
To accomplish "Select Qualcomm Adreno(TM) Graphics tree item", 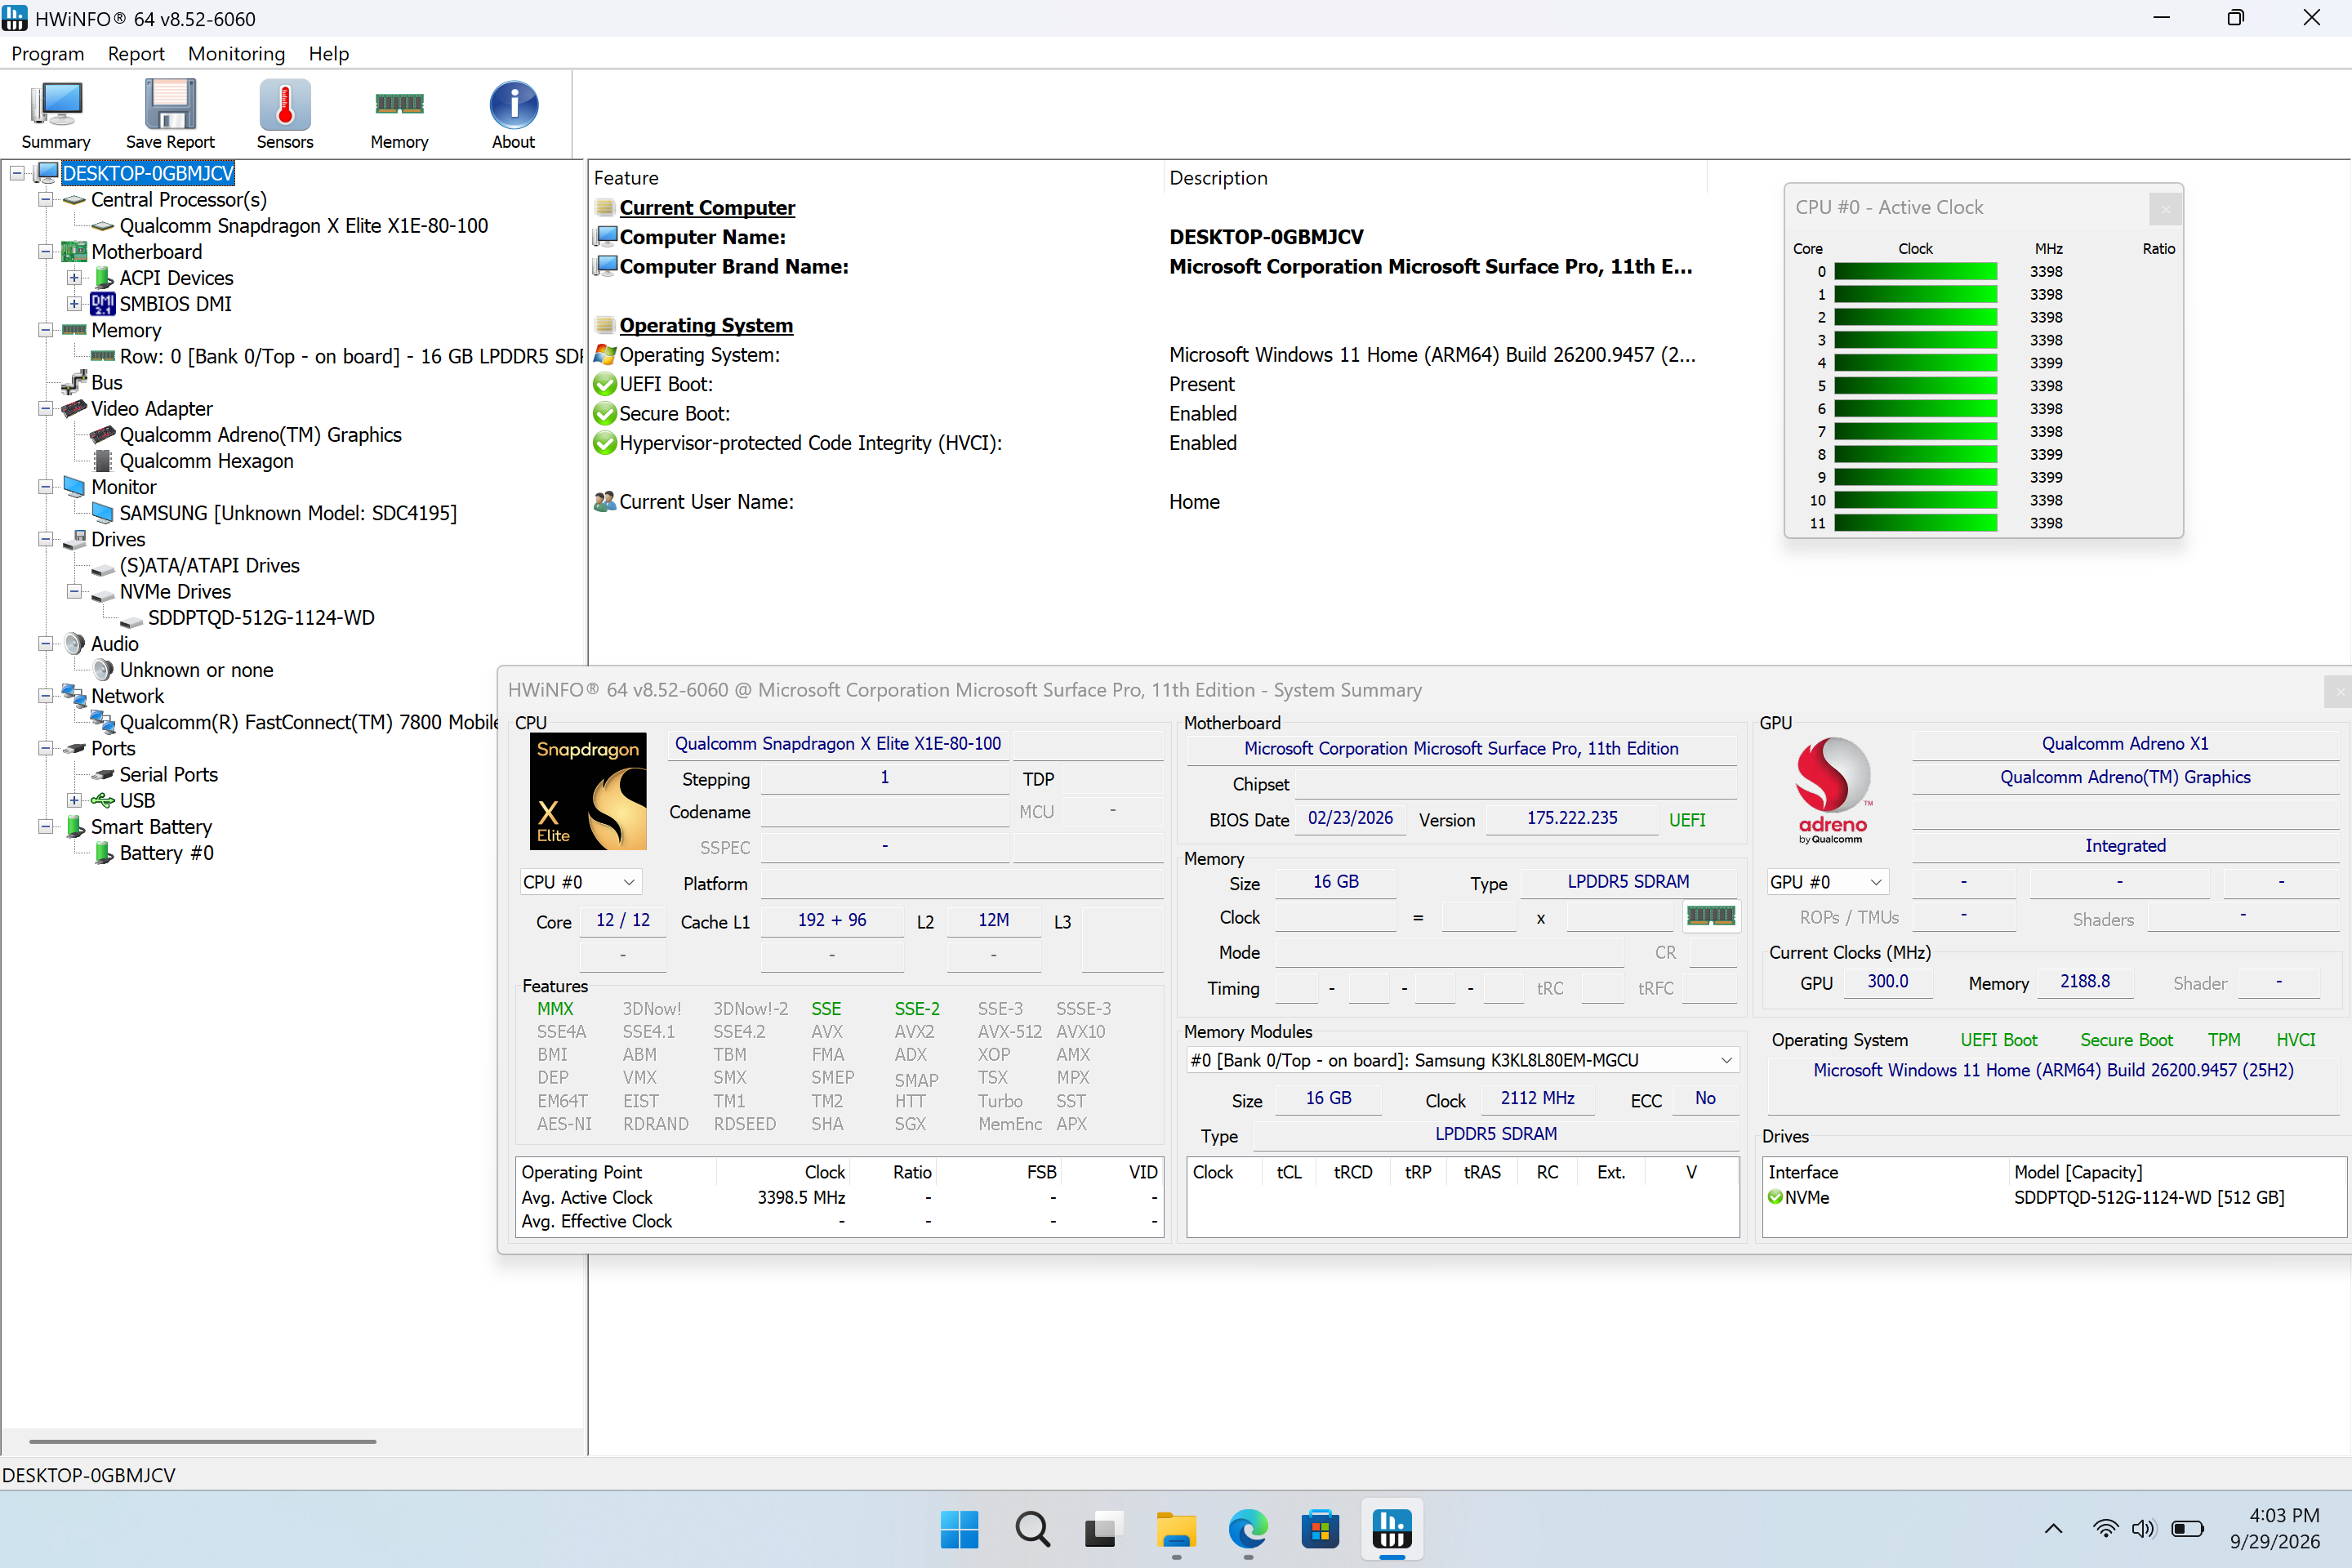I will (x=261, y=435).
